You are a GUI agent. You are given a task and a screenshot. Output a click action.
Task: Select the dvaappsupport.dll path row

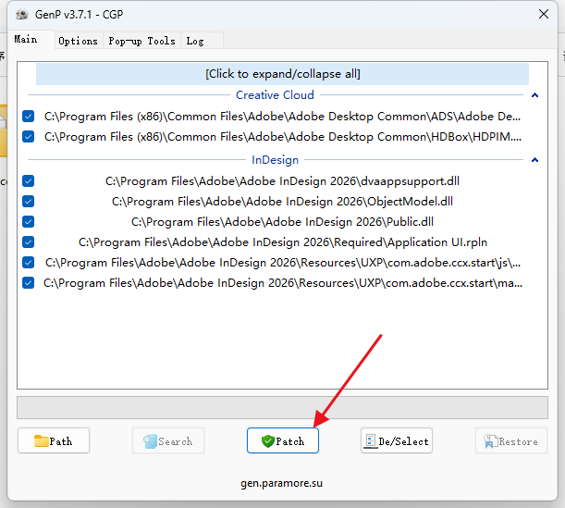(282, 181)
